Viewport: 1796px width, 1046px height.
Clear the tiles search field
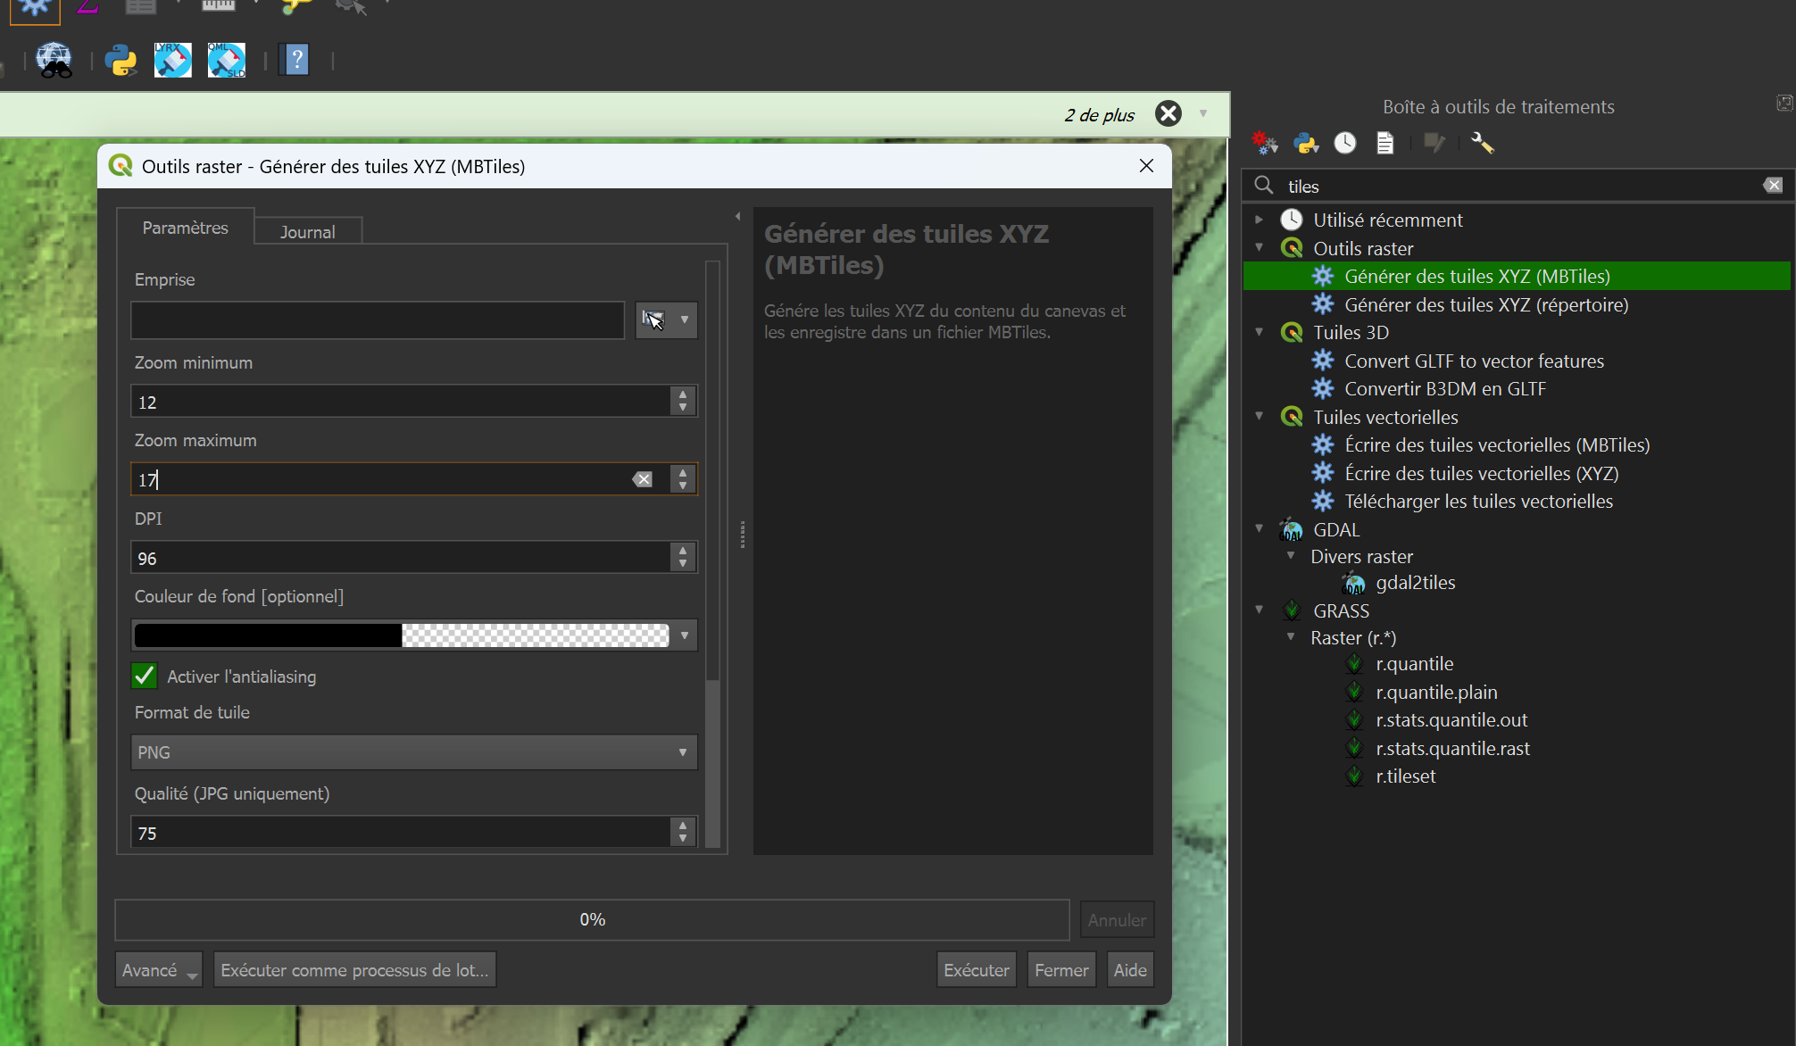point(1772,186)
